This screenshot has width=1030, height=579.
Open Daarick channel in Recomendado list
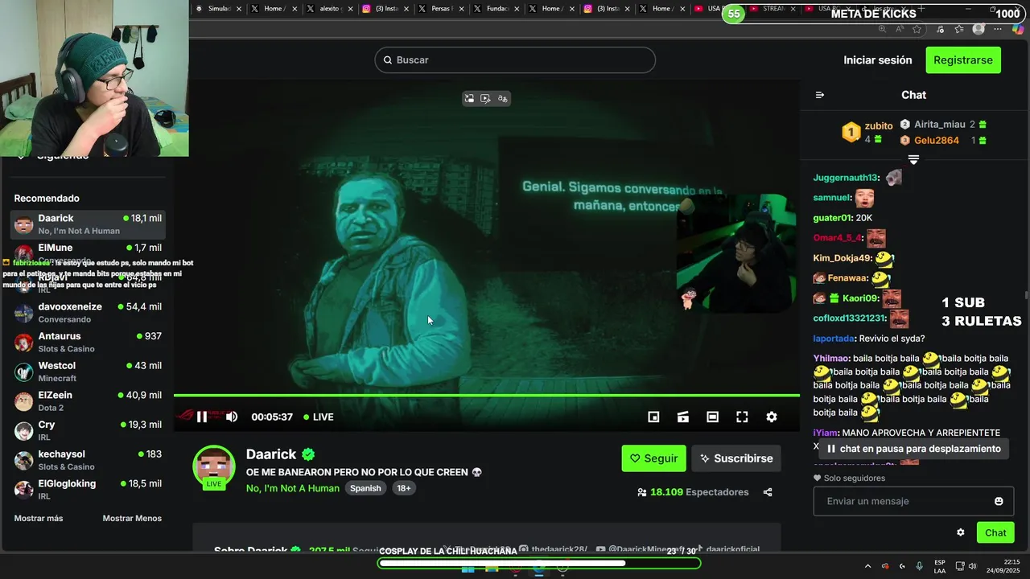click(88, 224)
